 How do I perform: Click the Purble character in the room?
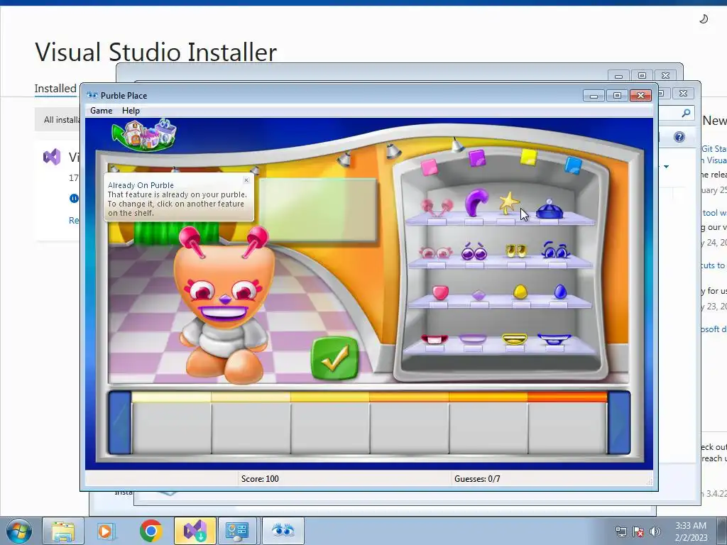(224, 305)
